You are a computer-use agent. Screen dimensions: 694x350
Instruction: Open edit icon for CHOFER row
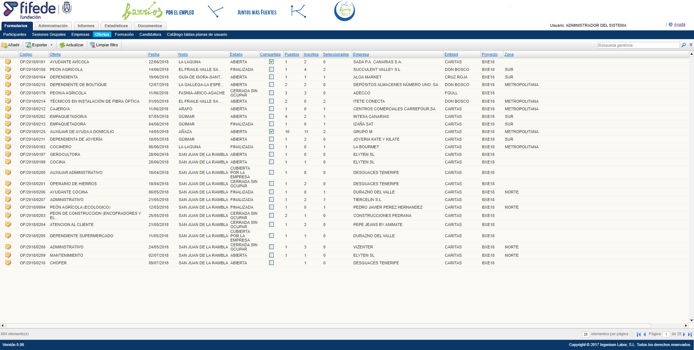[x=8, y=263]
